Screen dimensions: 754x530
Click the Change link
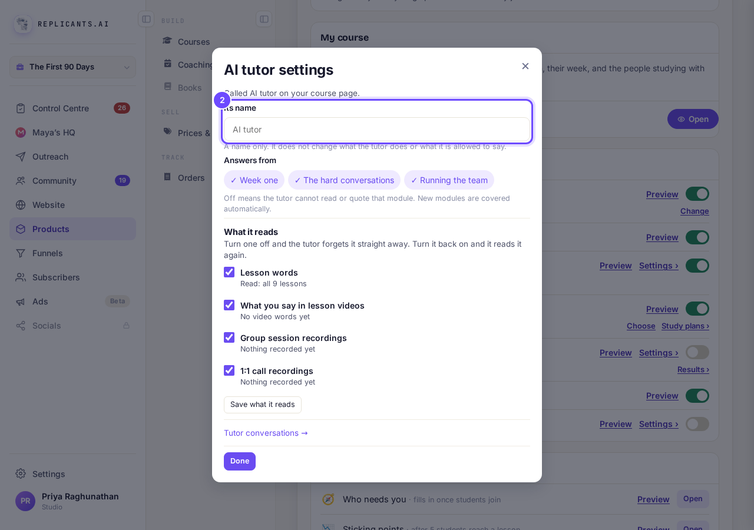point(695,211)
